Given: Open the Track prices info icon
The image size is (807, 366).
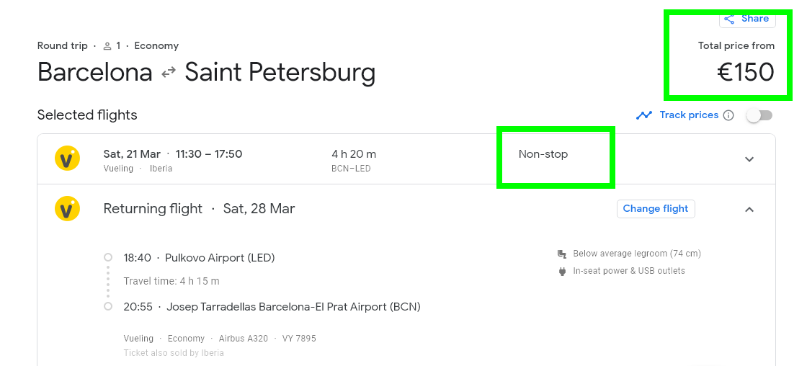Looking at the screenshot, I should [728, 115].
